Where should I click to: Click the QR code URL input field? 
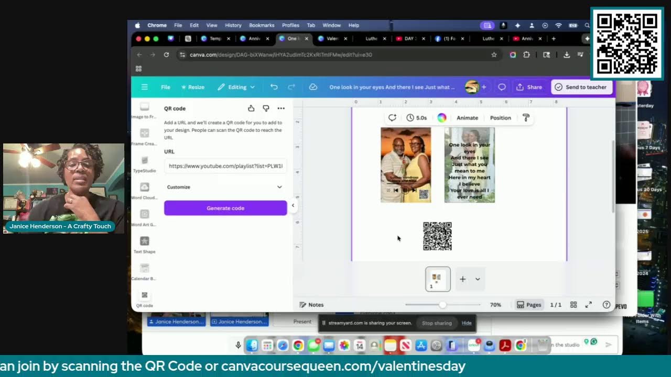[x=225, y=166]
